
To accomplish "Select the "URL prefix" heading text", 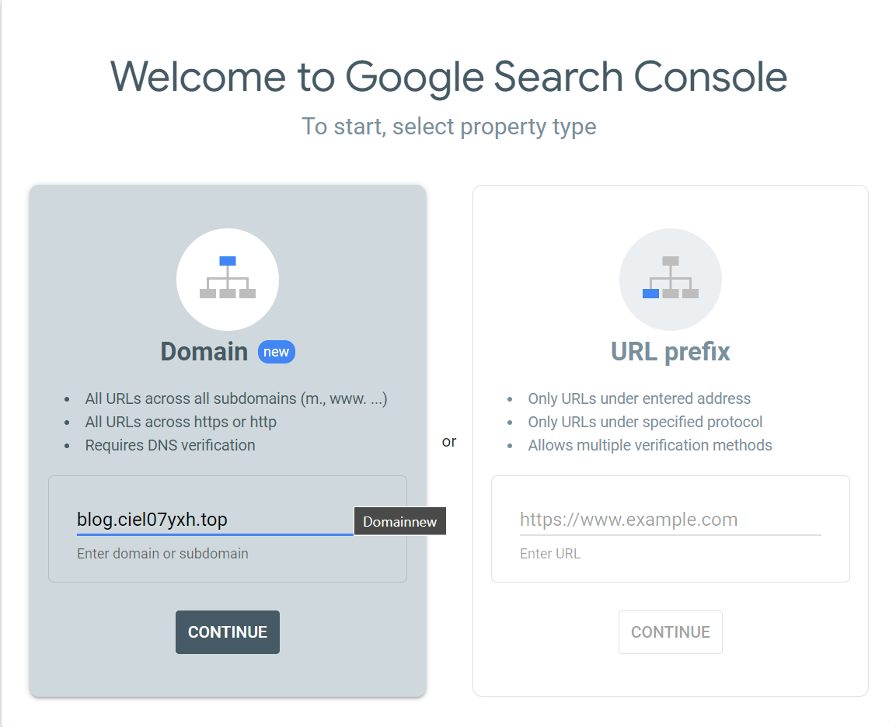I will click(670, 352).
